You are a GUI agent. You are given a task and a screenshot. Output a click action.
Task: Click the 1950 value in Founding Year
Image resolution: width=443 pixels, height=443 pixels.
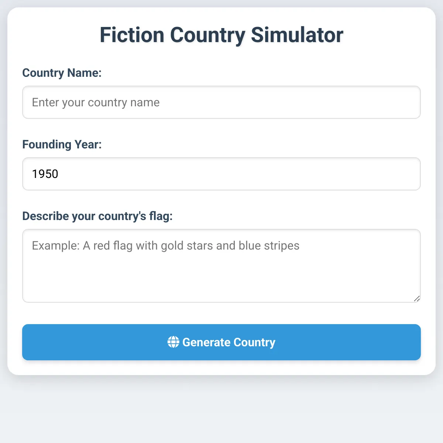(45, 174)
